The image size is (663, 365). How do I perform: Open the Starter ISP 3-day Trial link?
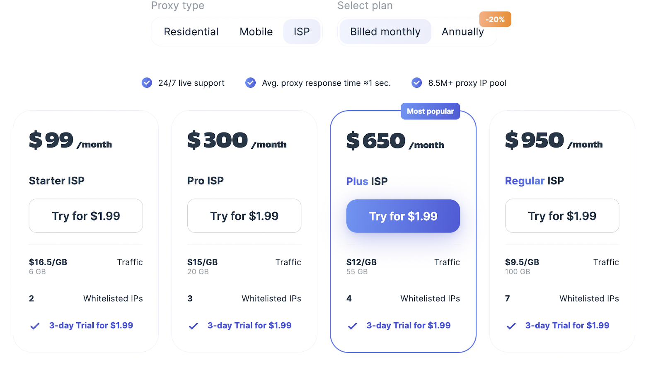click(91, 326)
